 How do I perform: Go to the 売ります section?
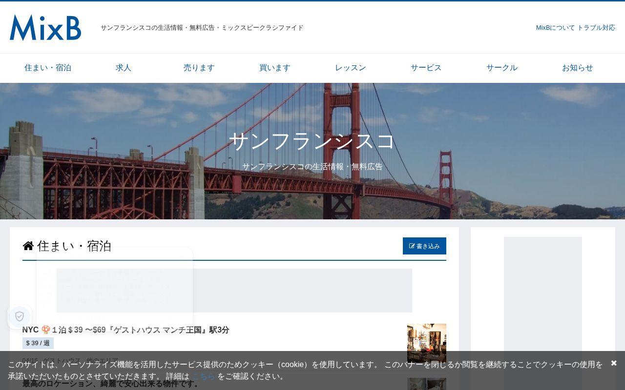point(199,68)
